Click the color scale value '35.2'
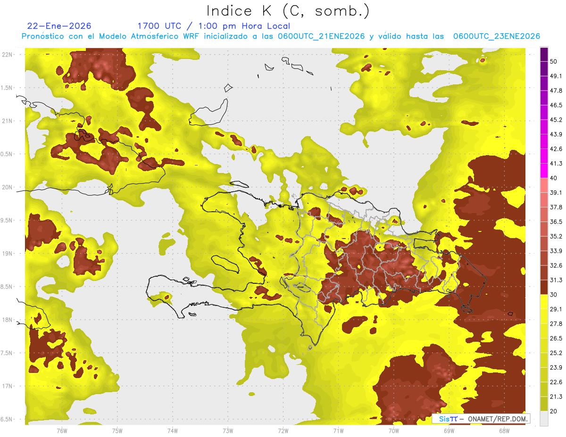566x437 pixels. coord(557,236)
